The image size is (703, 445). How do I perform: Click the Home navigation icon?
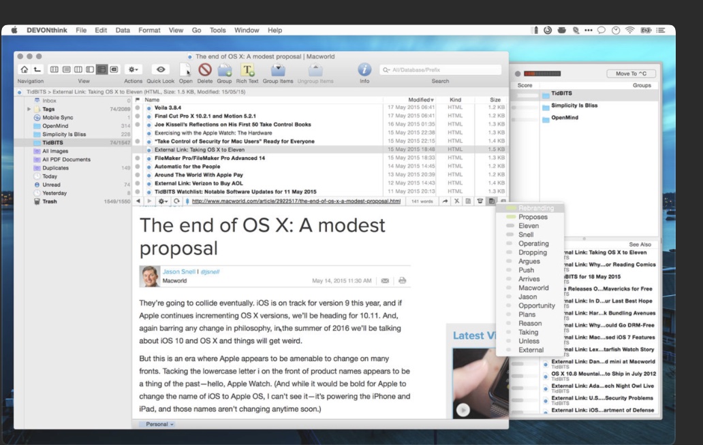[x=24, y=69]
